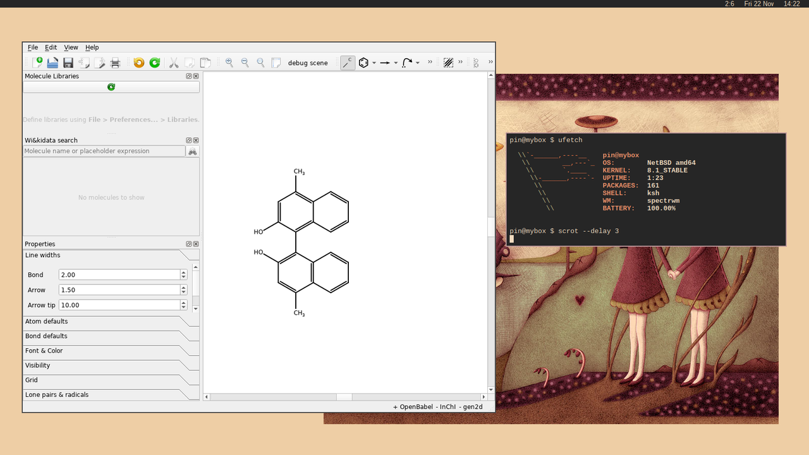The height and width of the screenshot is (455, 809).
Task: Expand the Font & Color section
Action: (x=111, y=351)
